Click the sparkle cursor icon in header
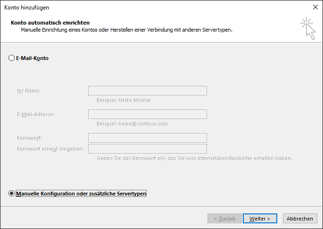 tap(308, 28)
